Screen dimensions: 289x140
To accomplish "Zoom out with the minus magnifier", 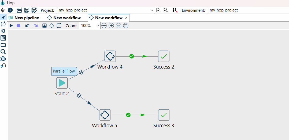I will coord(104,26).
